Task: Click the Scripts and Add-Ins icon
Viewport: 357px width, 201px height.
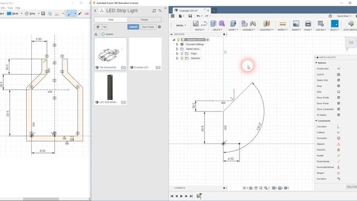Action: (321, 23)
